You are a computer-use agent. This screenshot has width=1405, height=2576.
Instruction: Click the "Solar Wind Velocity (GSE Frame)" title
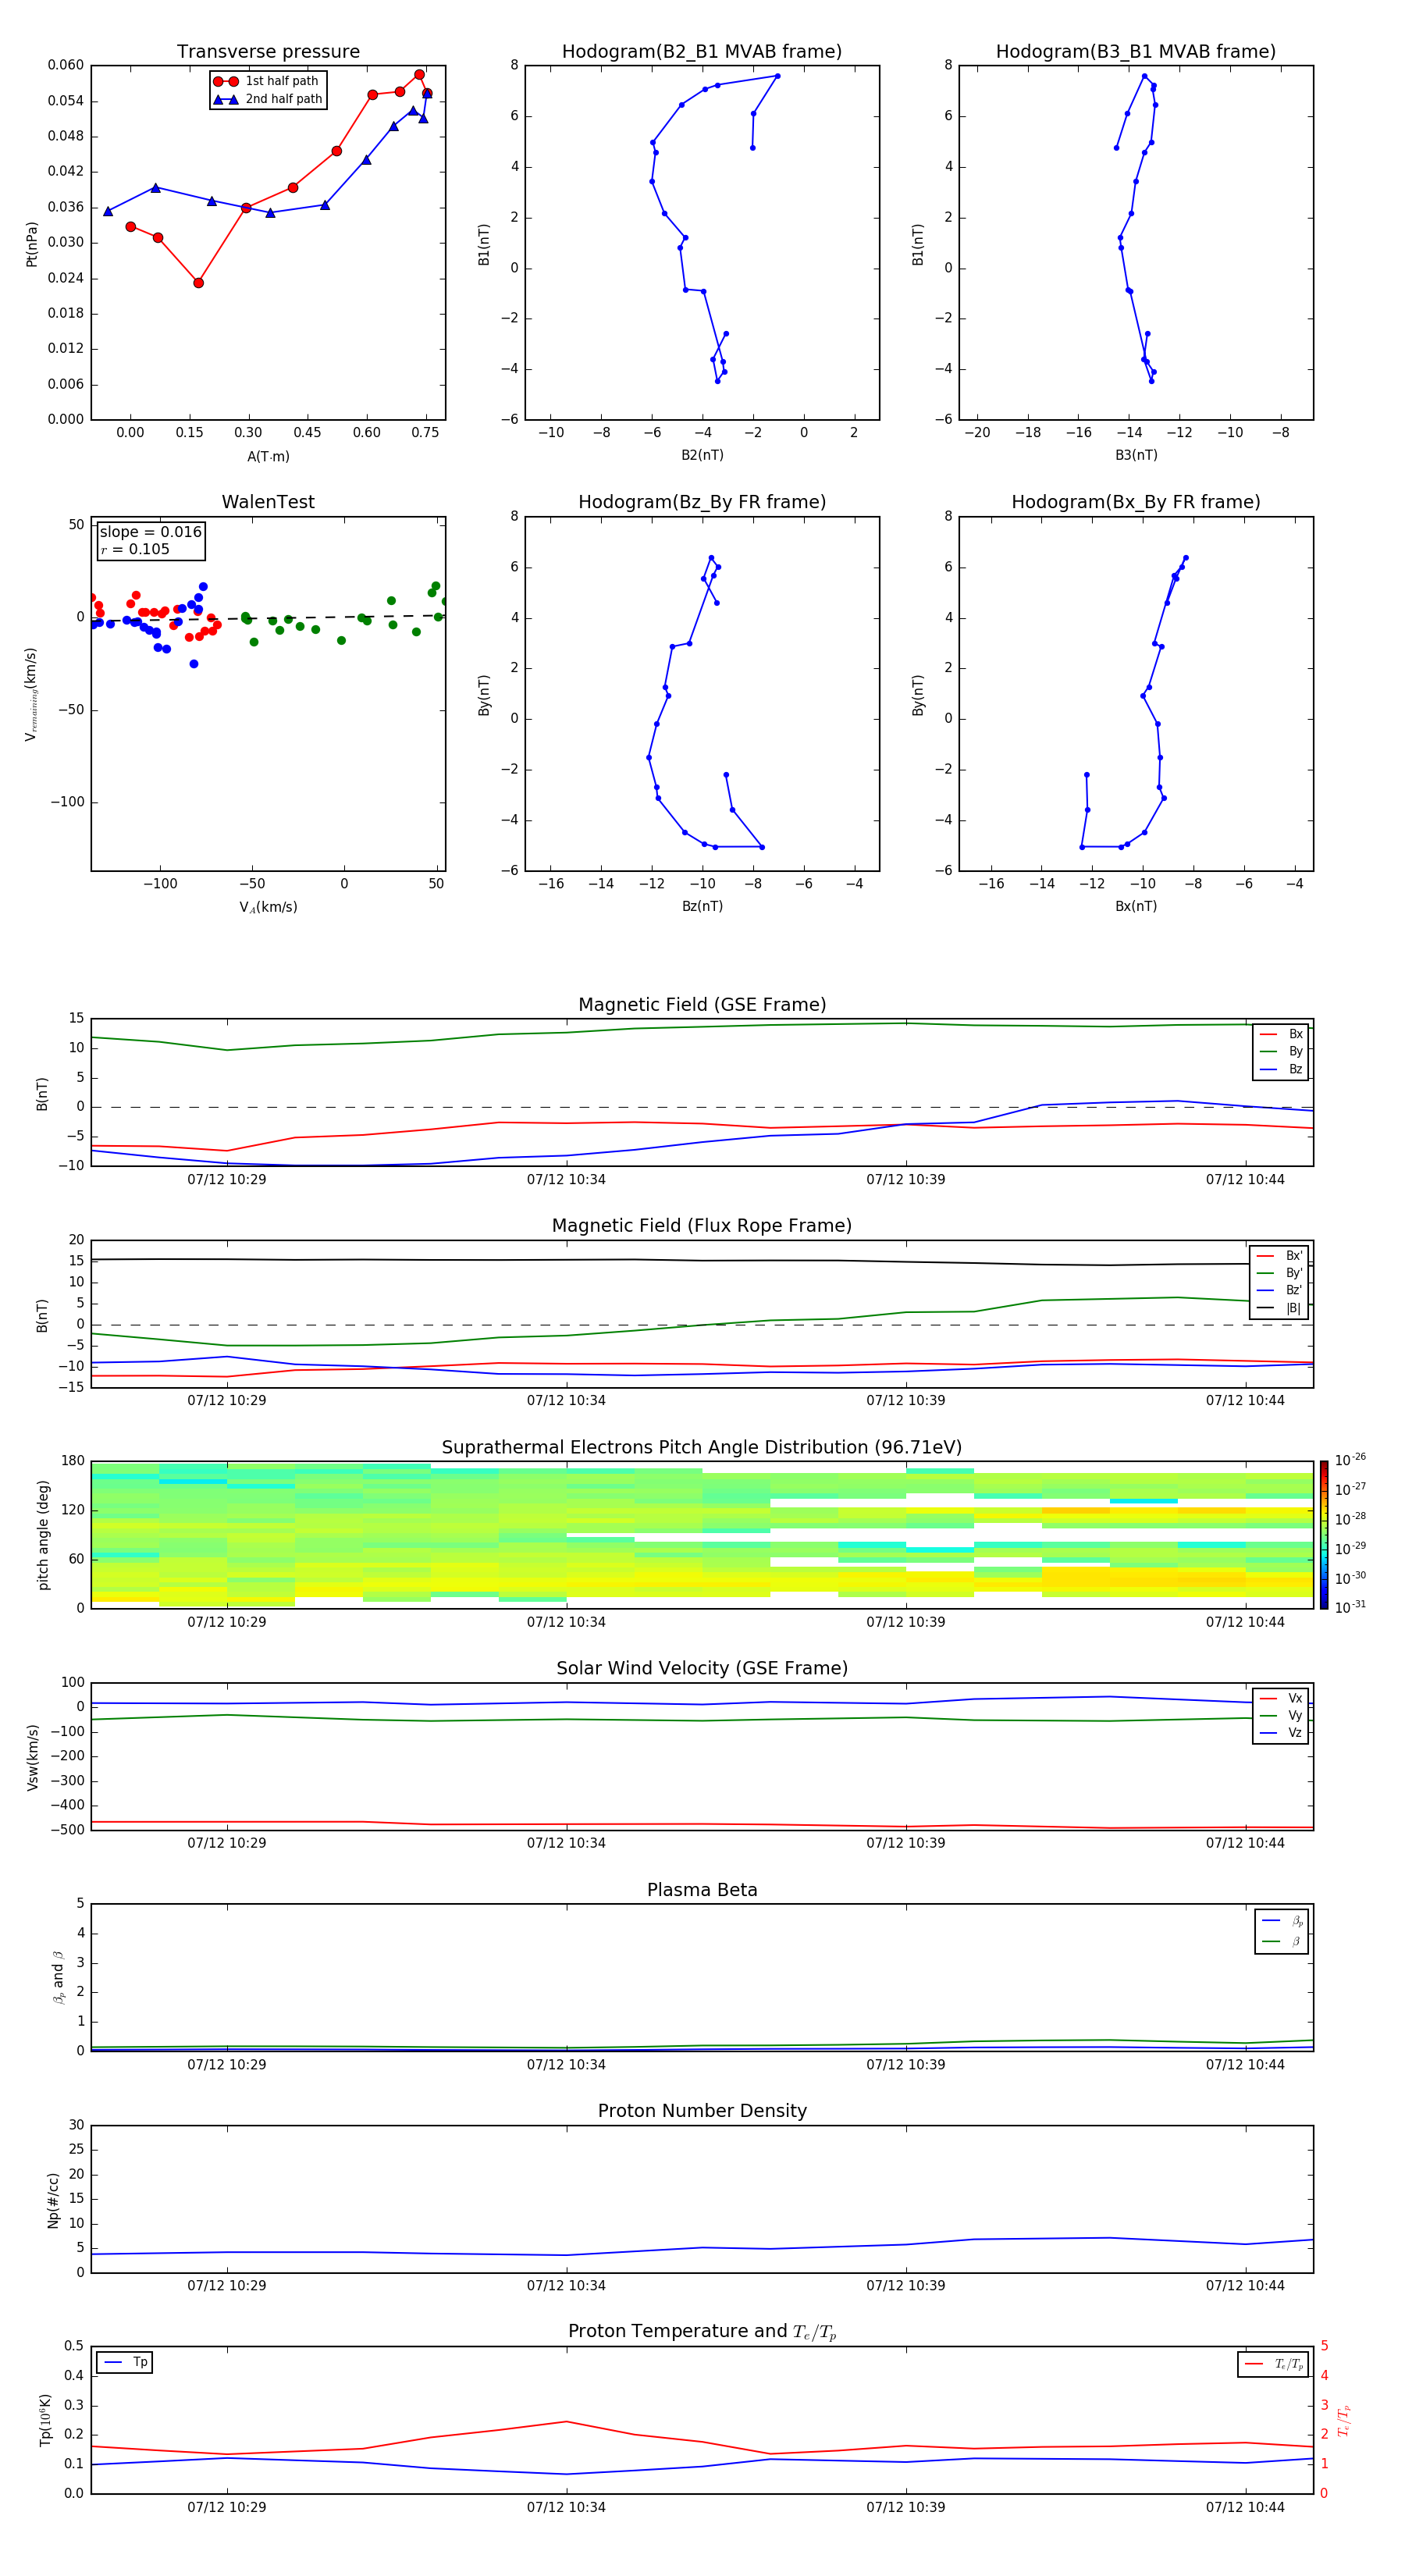[x=702, y=1668]
